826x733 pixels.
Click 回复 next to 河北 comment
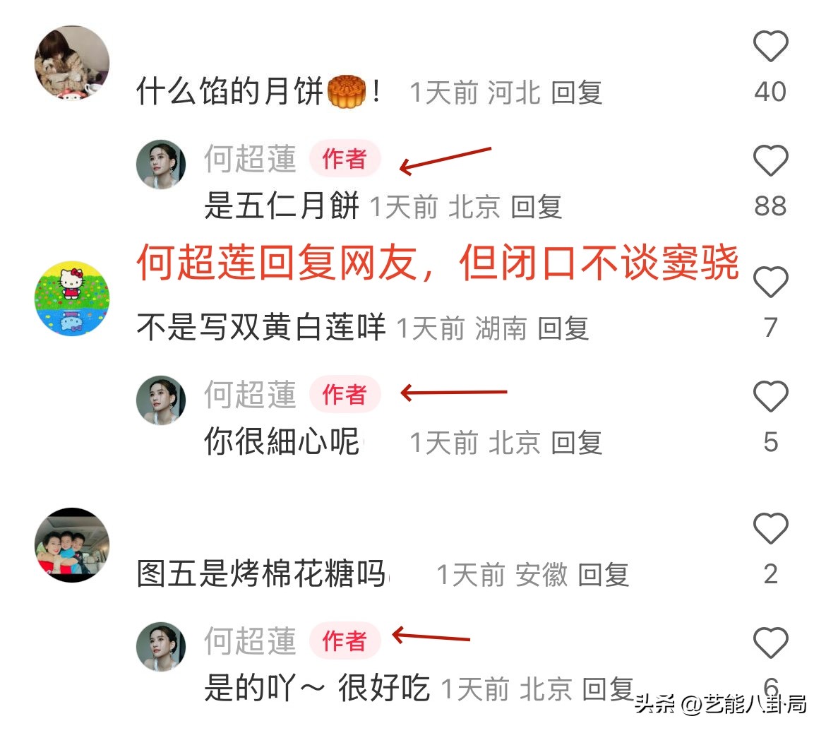(x=576, y=93)
